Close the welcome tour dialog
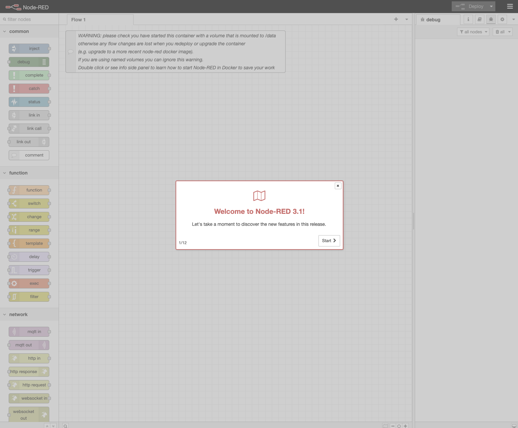This screenshot has width=518, height=428. (x=338, y=186)
